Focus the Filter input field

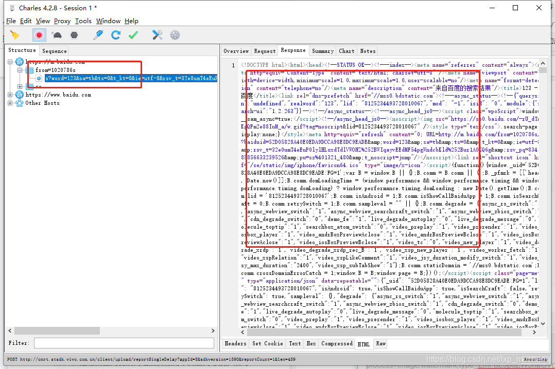(x=124, y=343)
